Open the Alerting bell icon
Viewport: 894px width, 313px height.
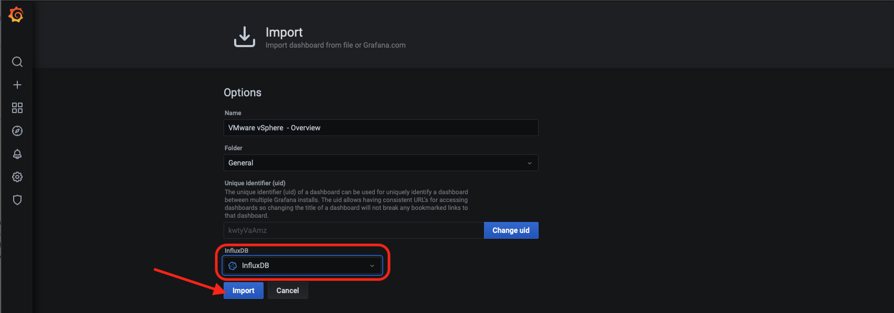[17, 154]
